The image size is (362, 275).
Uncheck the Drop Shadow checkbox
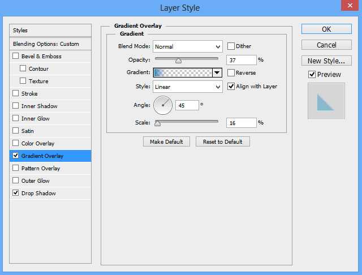15,193
